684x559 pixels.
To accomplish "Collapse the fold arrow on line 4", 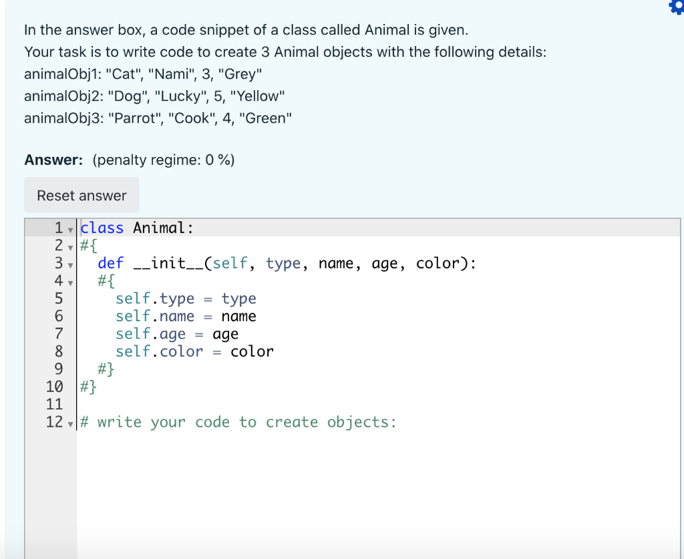I will pyautogui.click(x=70, y=283).
